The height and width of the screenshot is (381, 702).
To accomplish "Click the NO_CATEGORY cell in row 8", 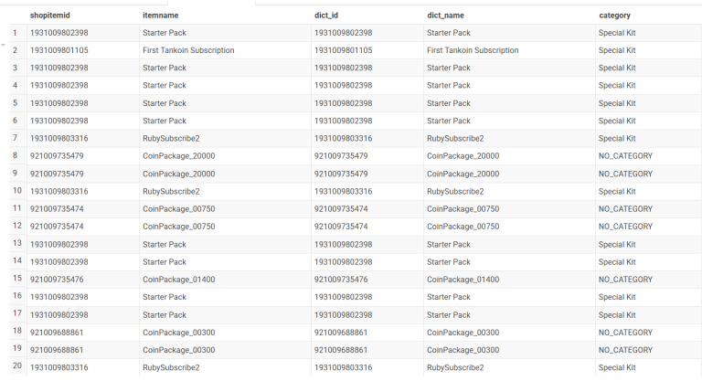I will click(625, 156).
